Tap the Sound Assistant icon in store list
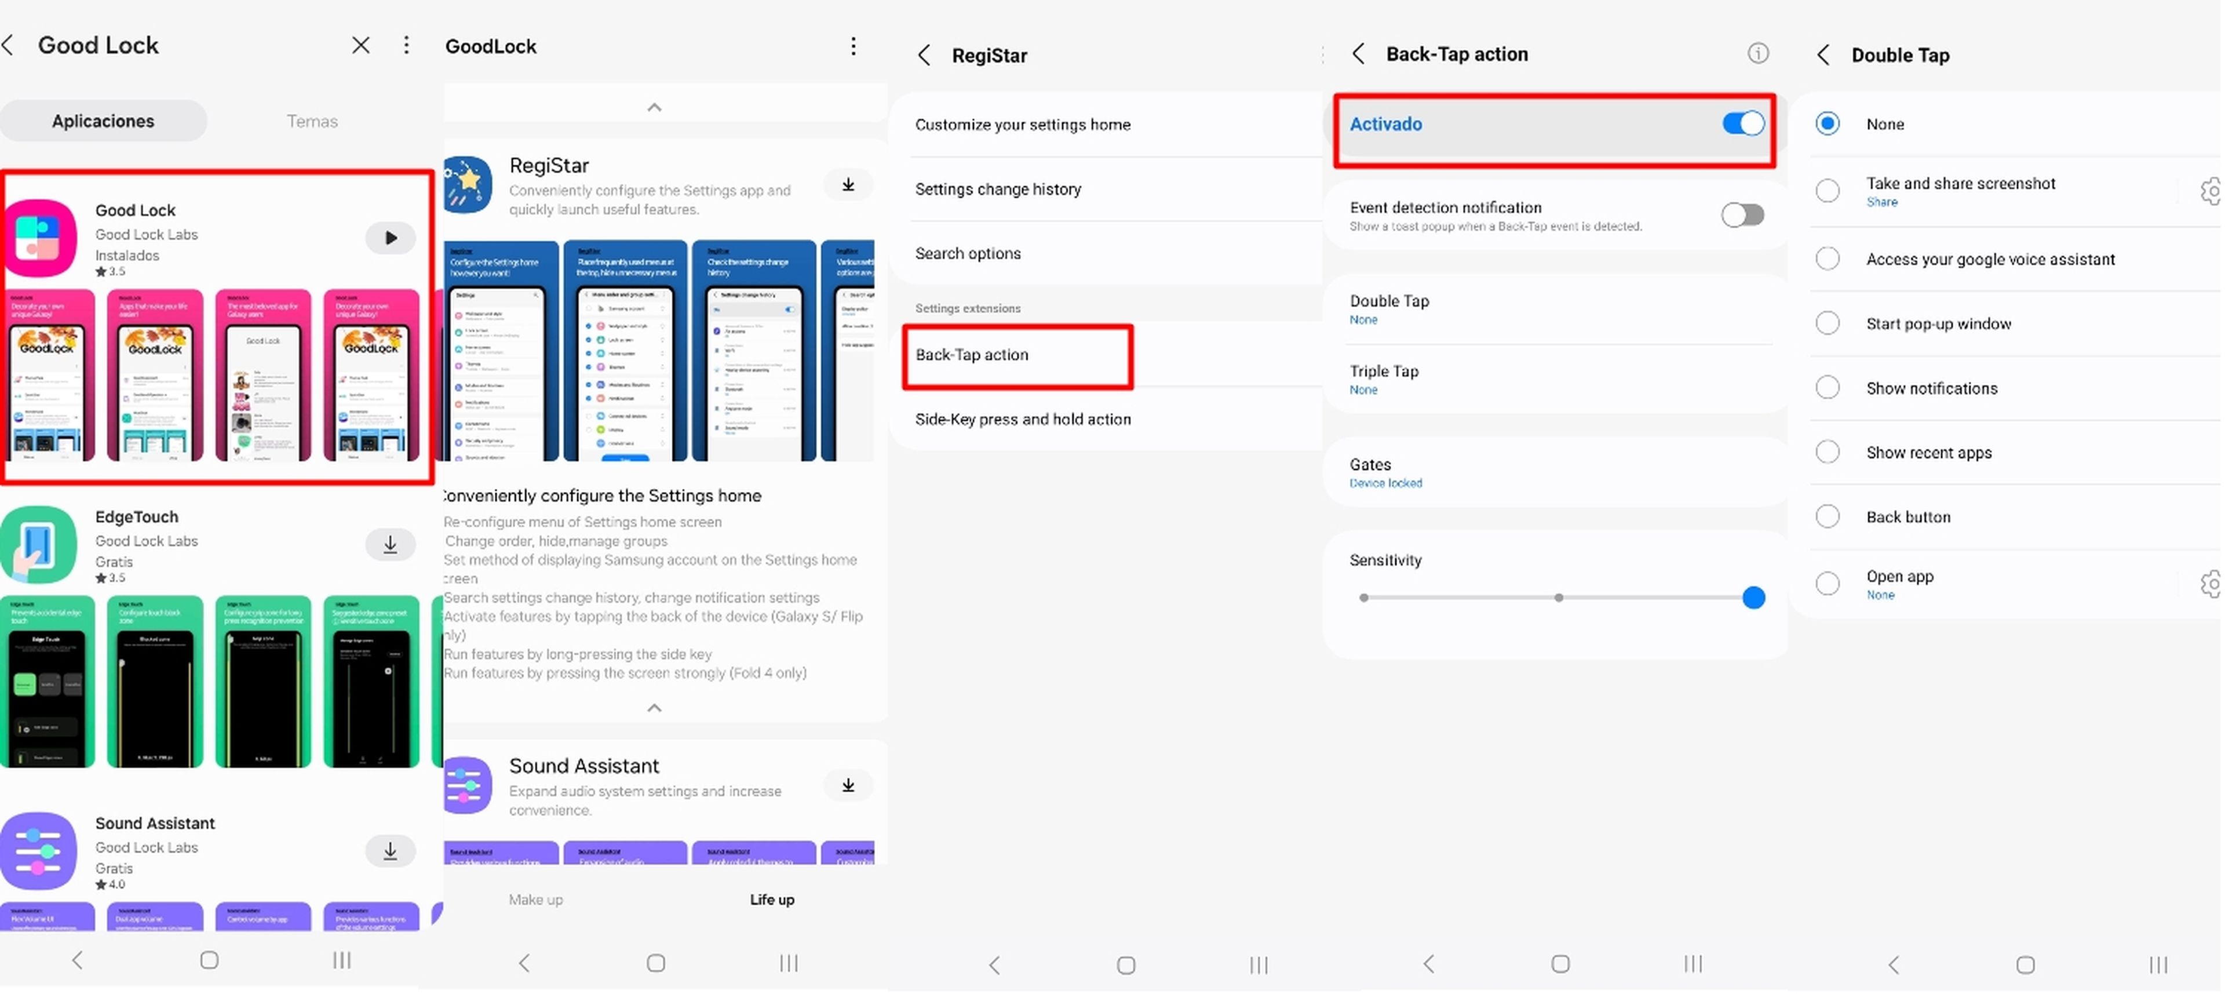The image size is (2225, 994). pyautogui.click(x=38, y=851)
